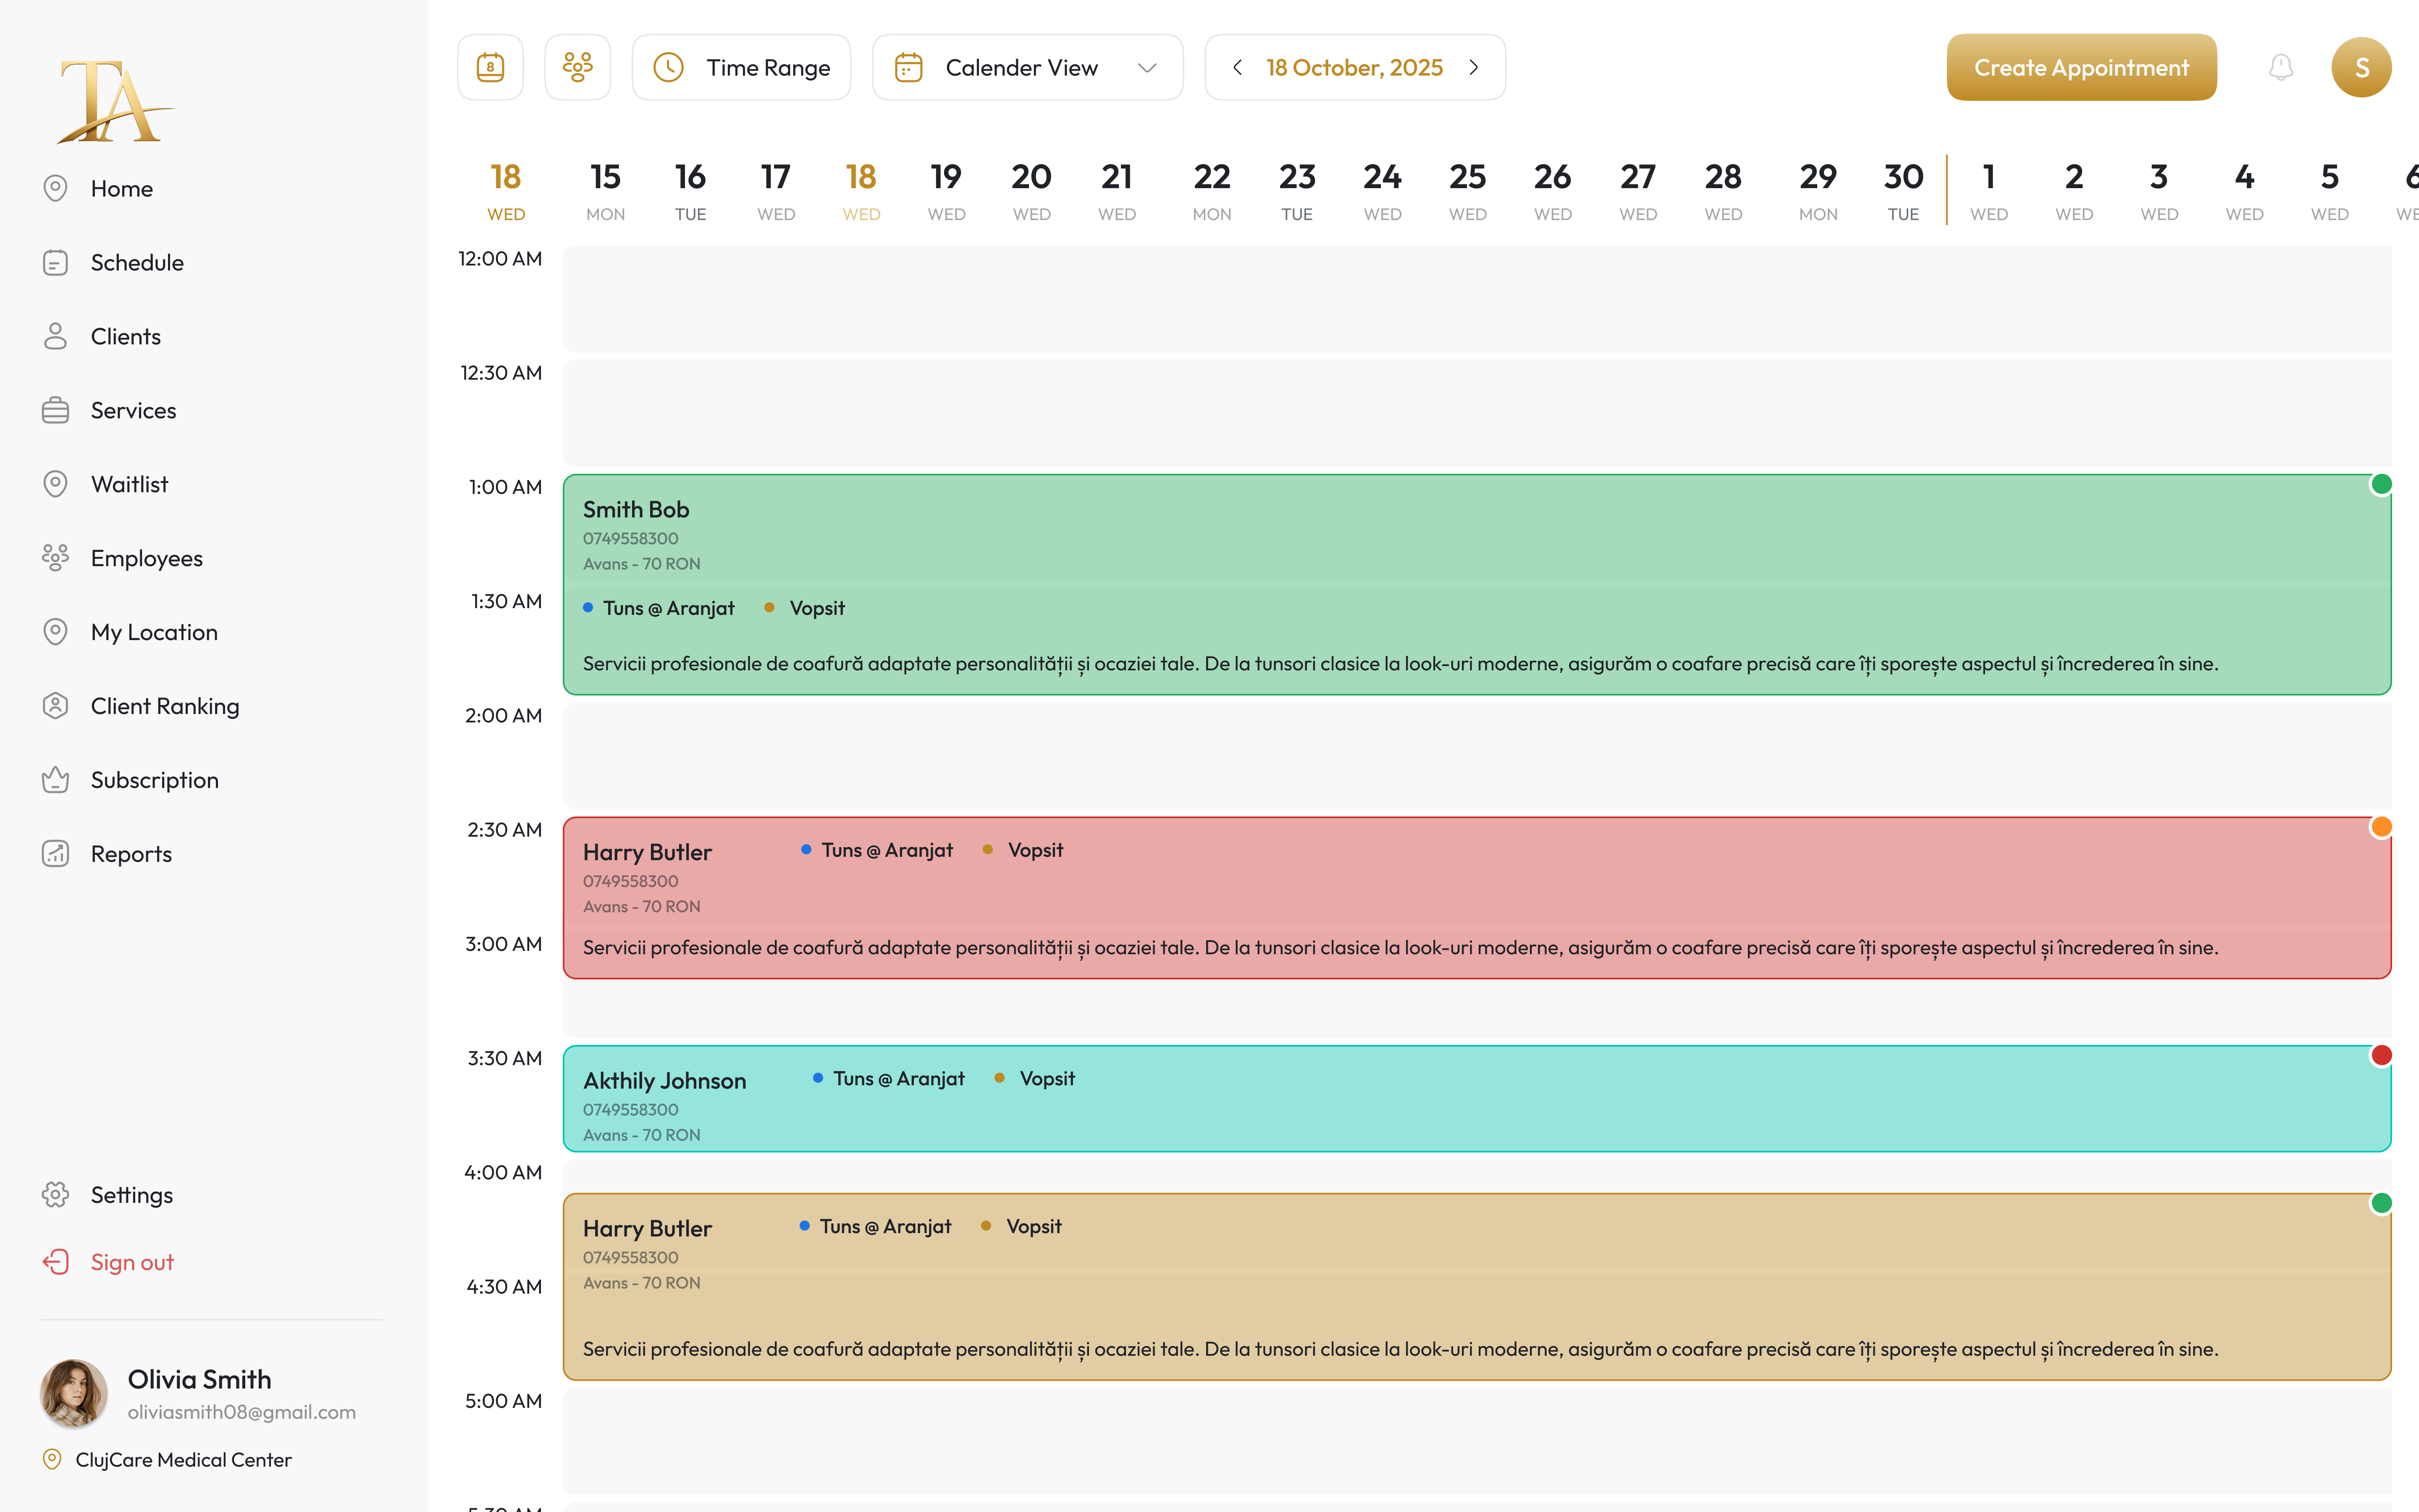Click the 18 October, 2025 date label
The width and height of the screenshot is (2419, 1512).
[x=1354, y=67]
